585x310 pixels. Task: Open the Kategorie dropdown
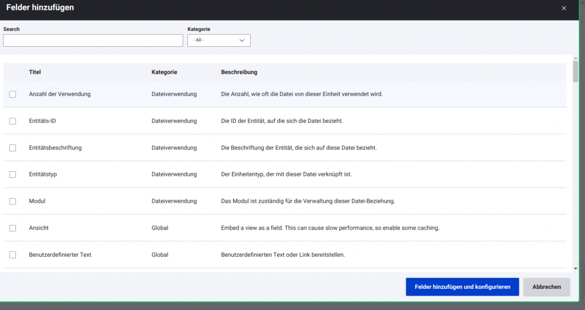pyautogui.click(x=219, y=41)
